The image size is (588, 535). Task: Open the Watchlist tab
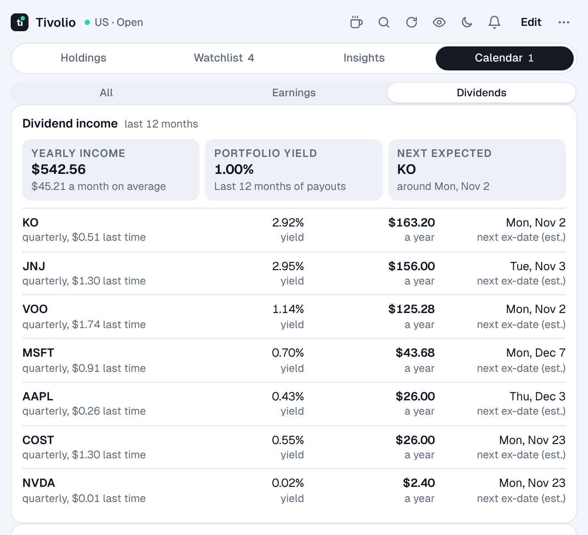[224, 58]
